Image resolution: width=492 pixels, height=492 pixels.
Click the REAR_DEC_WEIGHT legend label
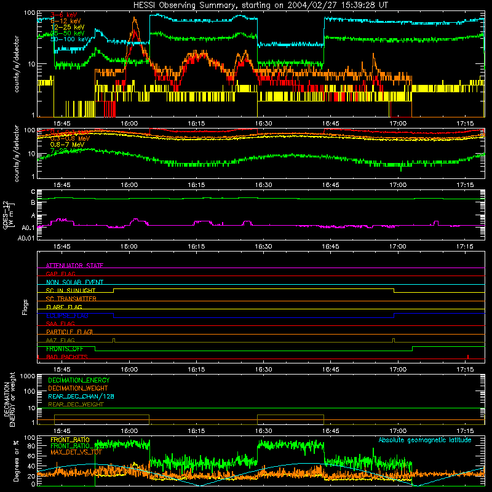tap(76, 405)
